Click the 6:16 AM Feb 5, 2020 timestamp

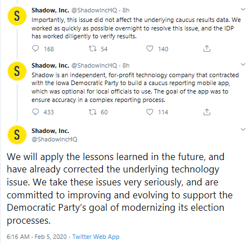37,237
